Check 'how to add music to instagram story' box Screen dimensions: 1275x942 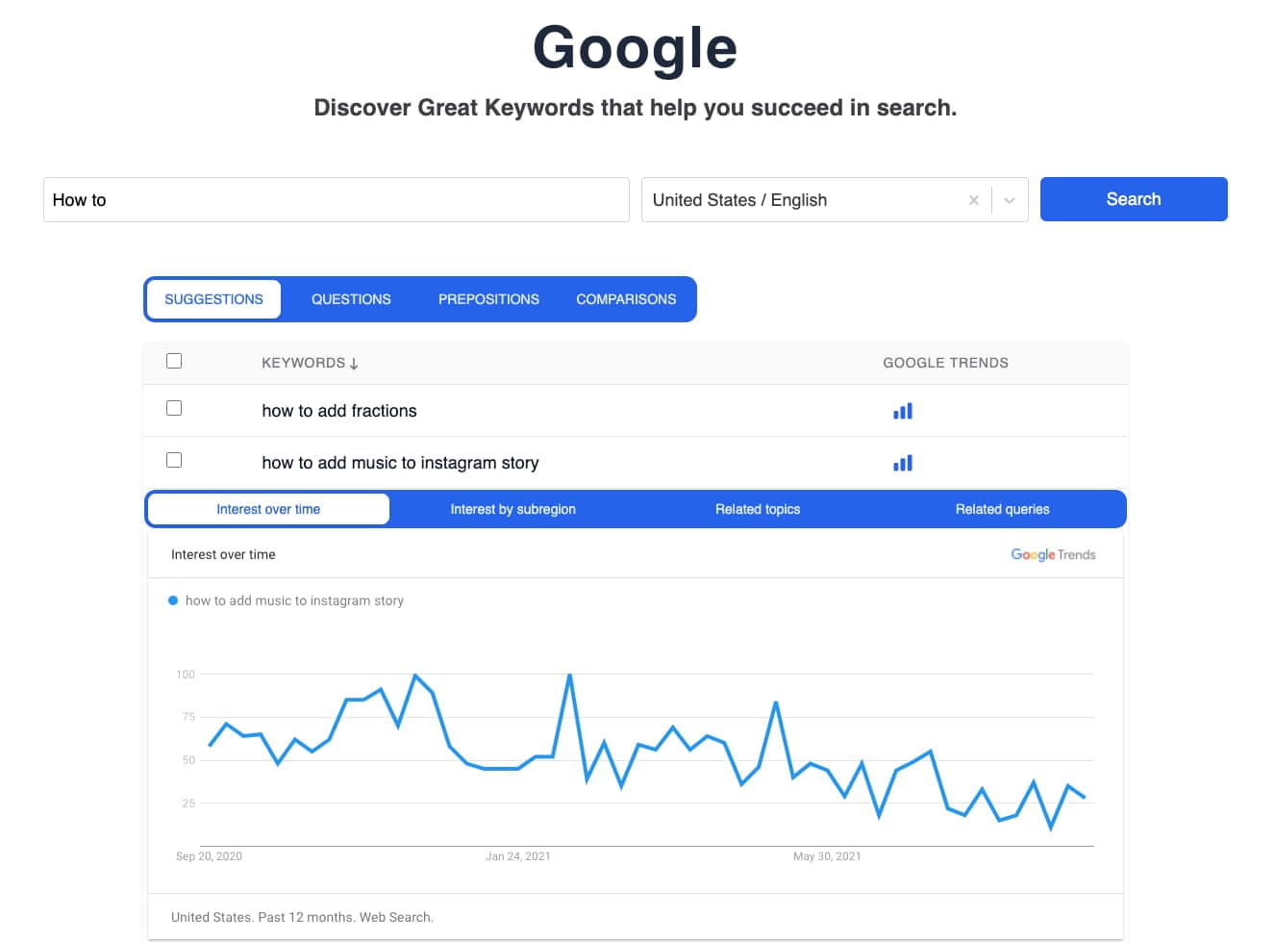click(174, 460)
